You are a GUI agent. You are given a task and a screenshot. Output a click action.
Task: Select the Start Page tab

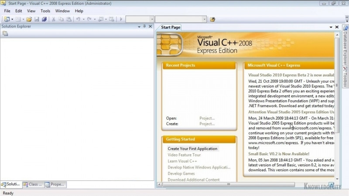coord(171,27)
